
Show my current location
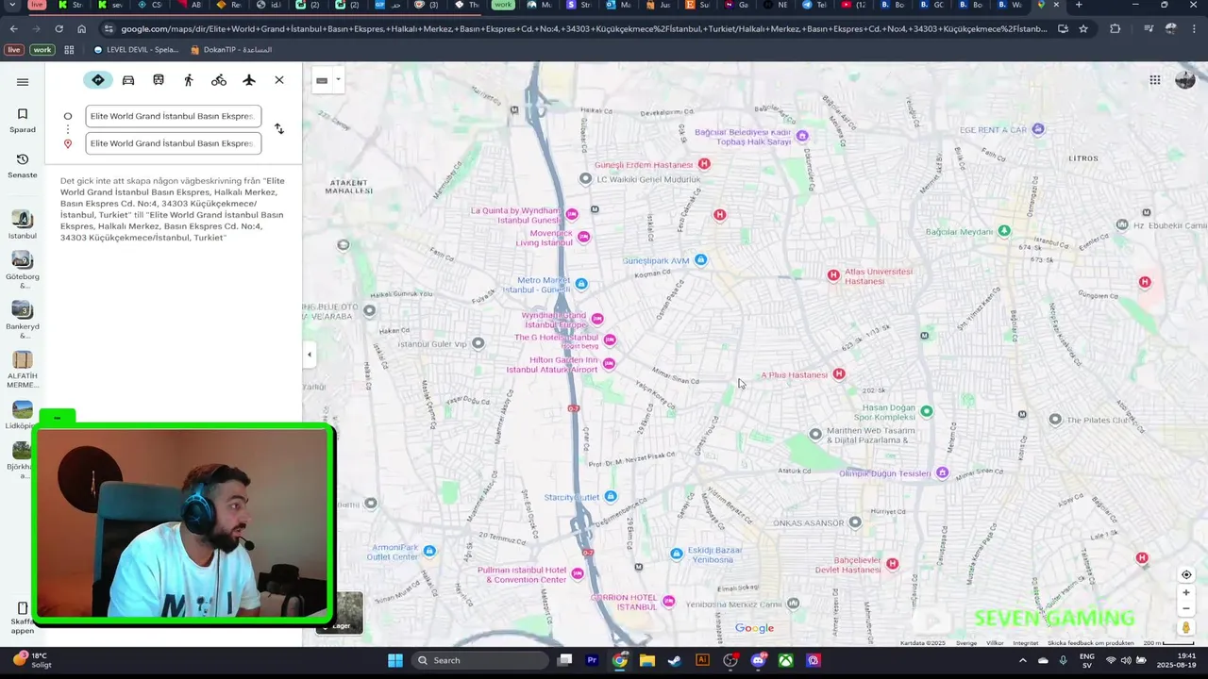coord(1186,574)
